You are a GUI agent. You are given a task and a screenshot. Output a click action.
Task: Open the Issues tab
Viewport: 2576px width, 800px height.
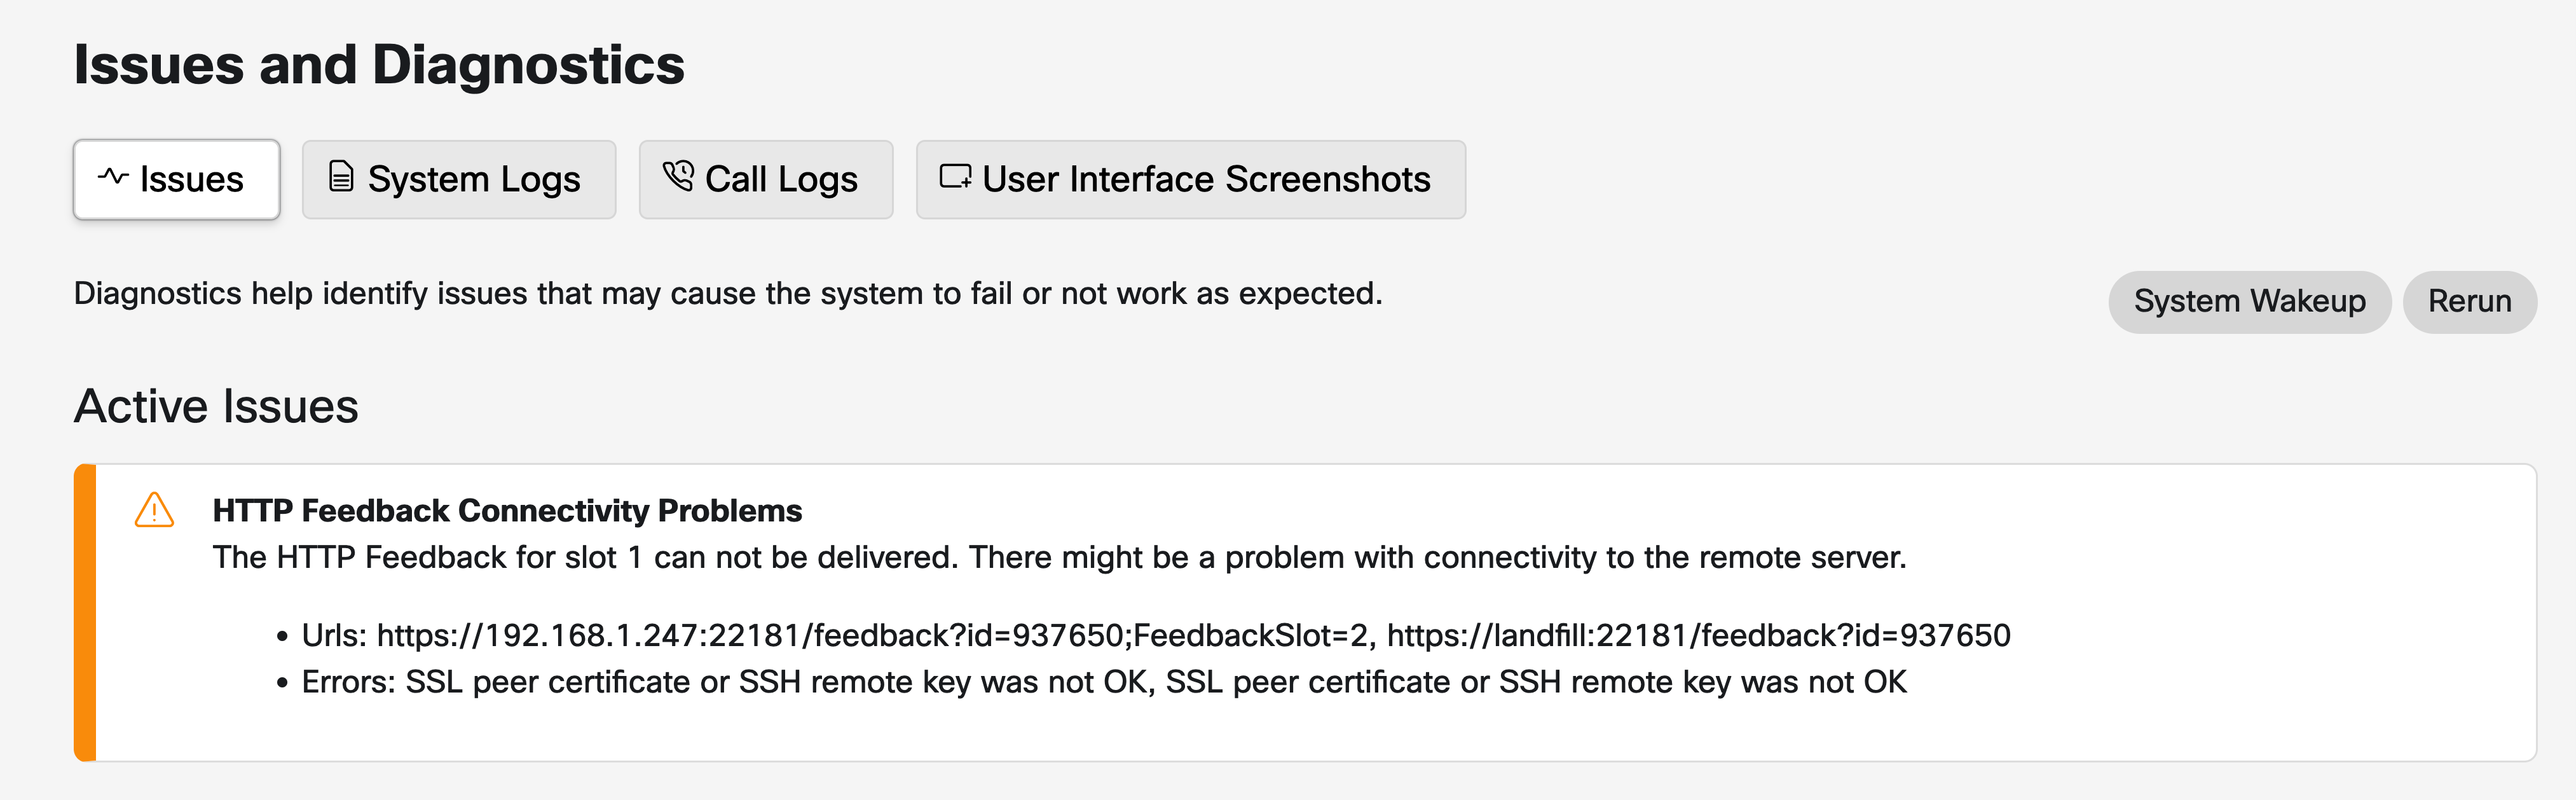point(176,179)
